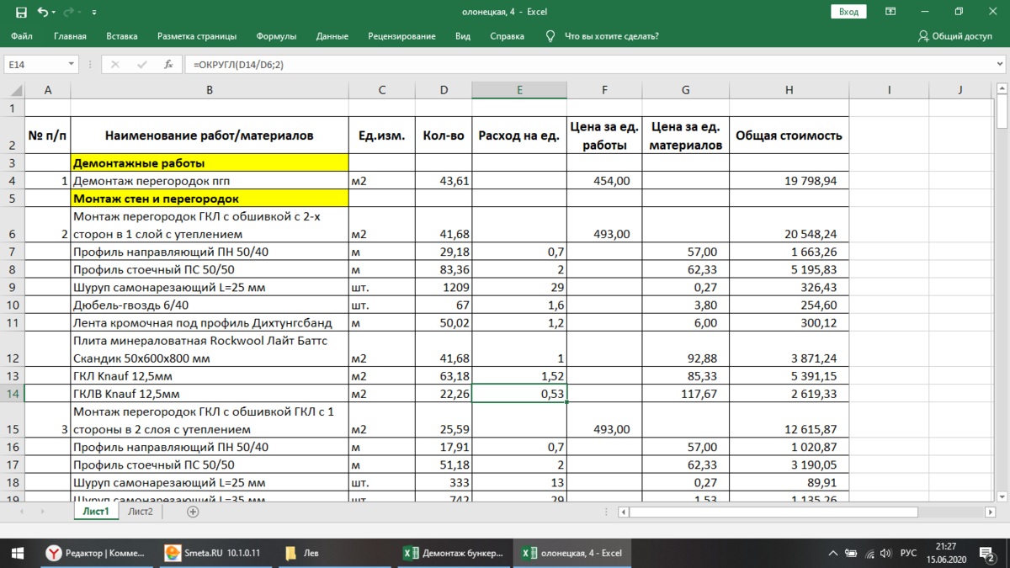
Task: Open the Undo history dropdown arrow
Action: click(54, 13)
